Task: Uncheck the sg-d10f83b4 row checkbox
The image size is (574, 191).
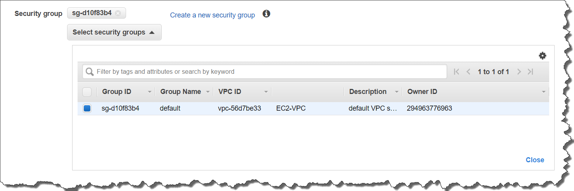Action: point(87,109)
